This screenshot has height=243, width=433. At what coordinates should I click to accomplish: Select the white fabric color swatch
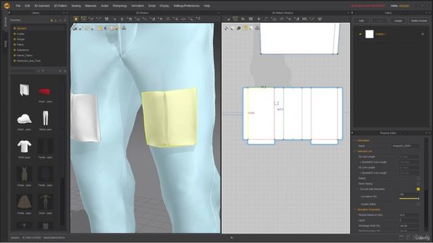369,34
